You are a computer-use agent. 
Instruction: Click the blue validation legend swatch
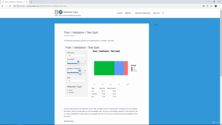pos(132,71)
